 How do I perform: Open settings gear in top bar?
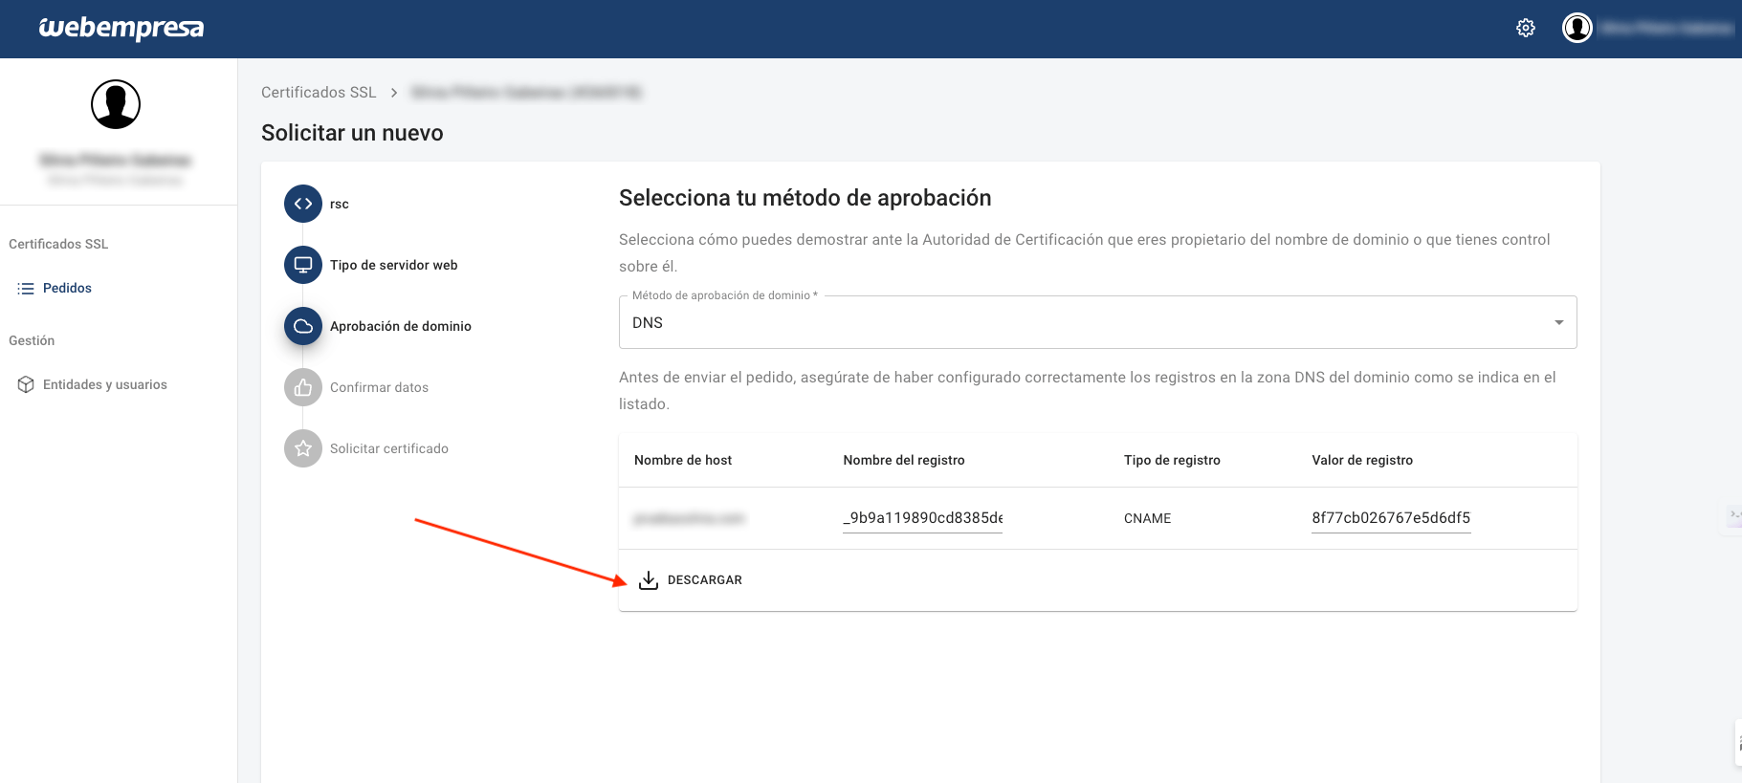pos(1526,29)
